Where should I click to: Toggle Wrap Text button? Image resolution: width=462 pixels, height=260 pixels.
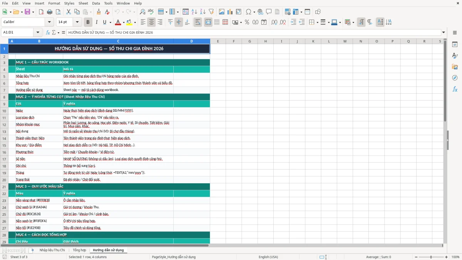(x=198, y=22)
